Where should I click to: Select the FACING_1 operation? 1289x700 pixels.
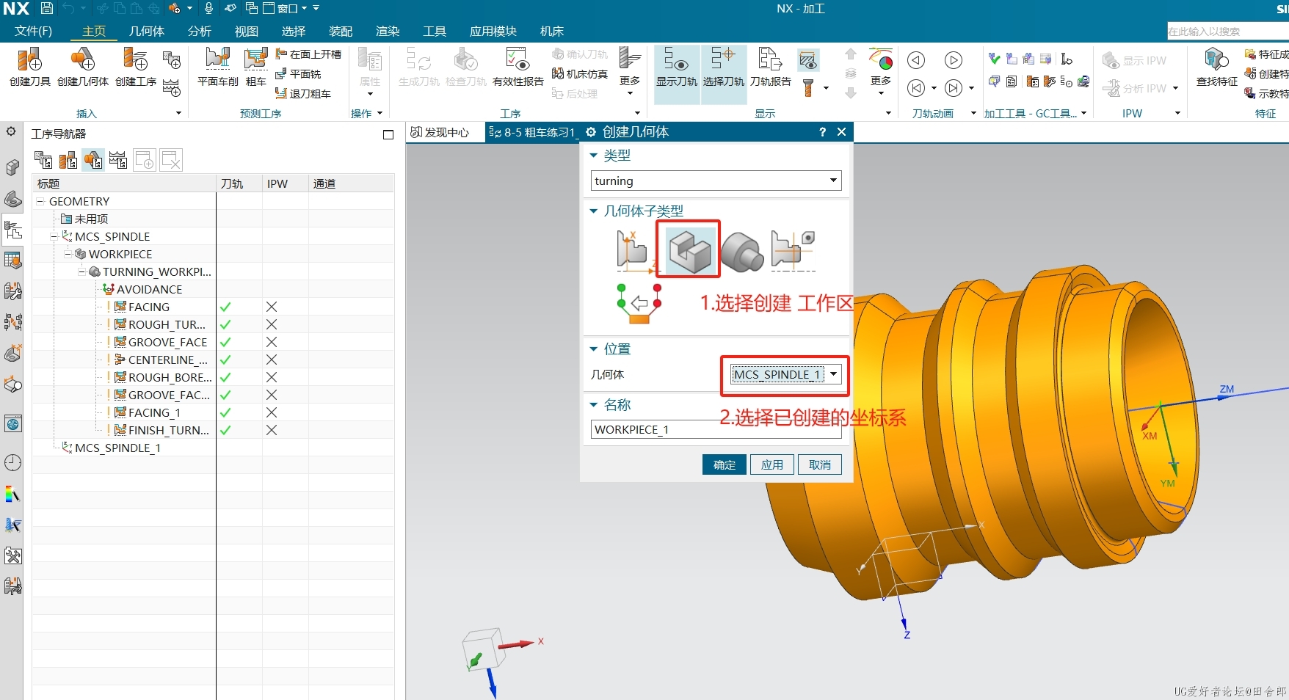154,412
